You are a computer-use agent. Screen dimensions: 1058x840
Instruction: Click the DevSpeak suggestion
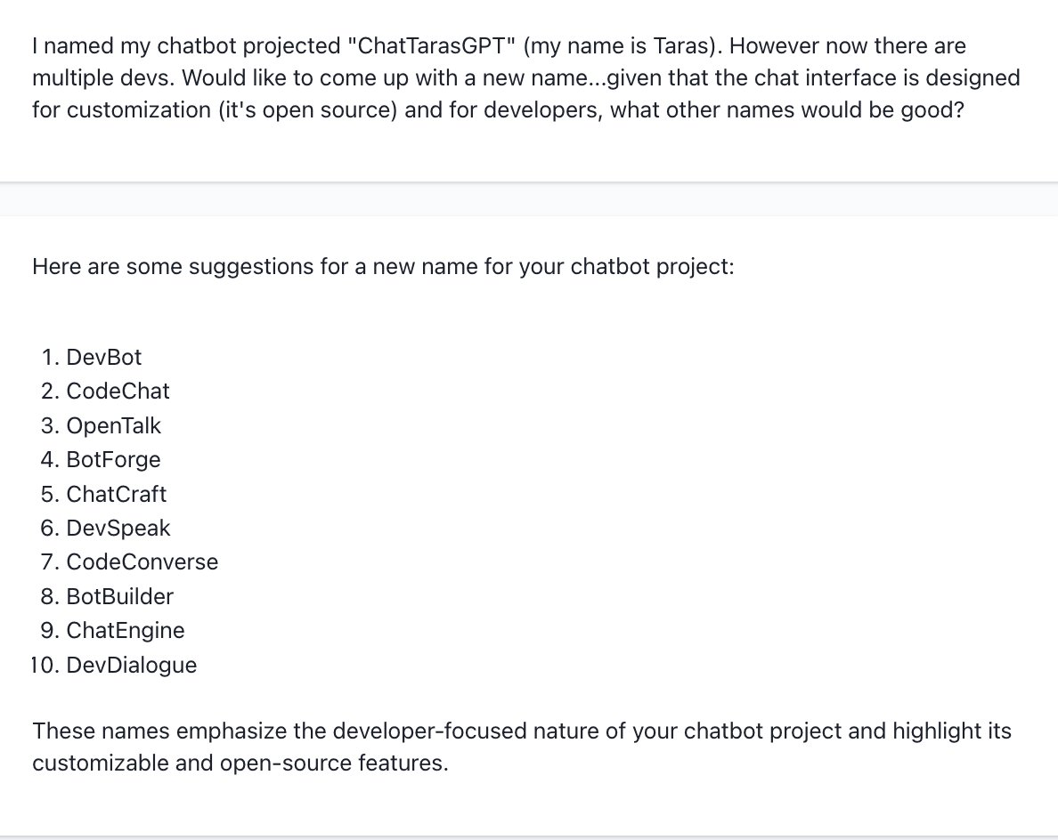pyautogui.click(x=118, y=529)
